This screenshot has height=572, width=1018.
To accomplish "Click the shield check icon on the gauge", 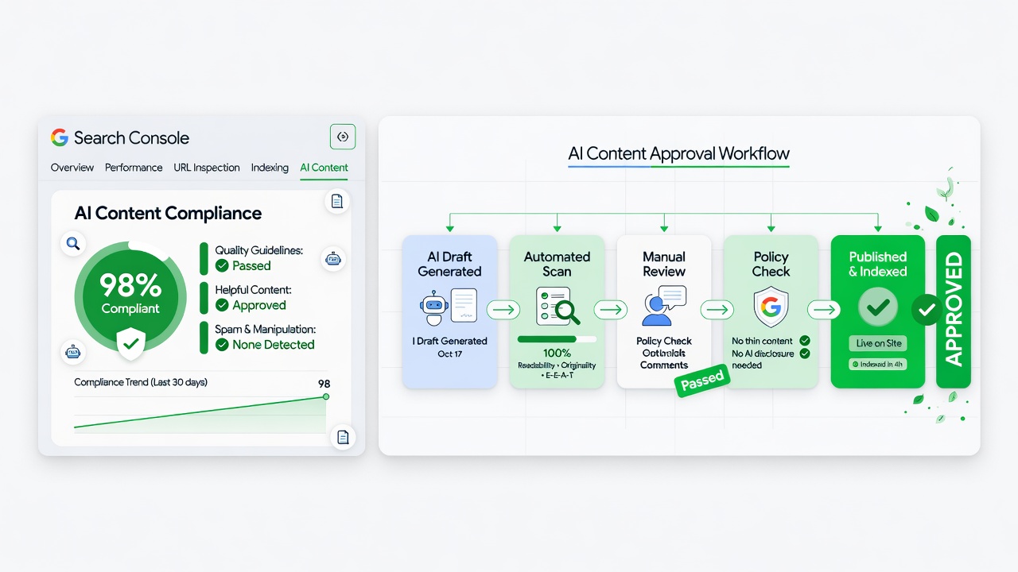I will 130,343.
